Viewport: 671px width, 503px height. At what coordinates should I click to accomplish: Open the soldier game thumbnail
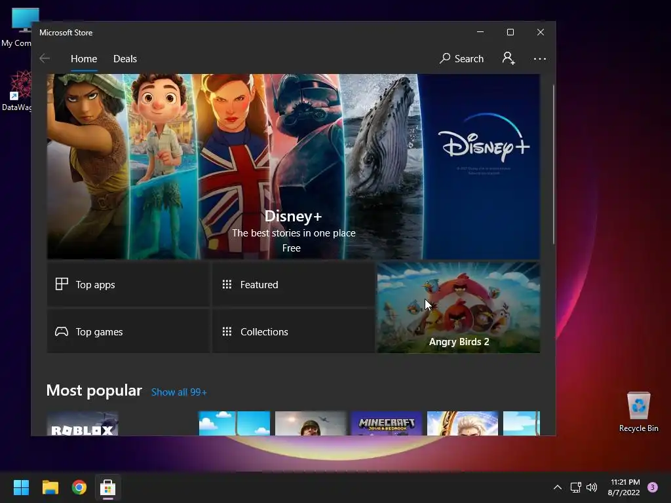(x=310, y=424)
